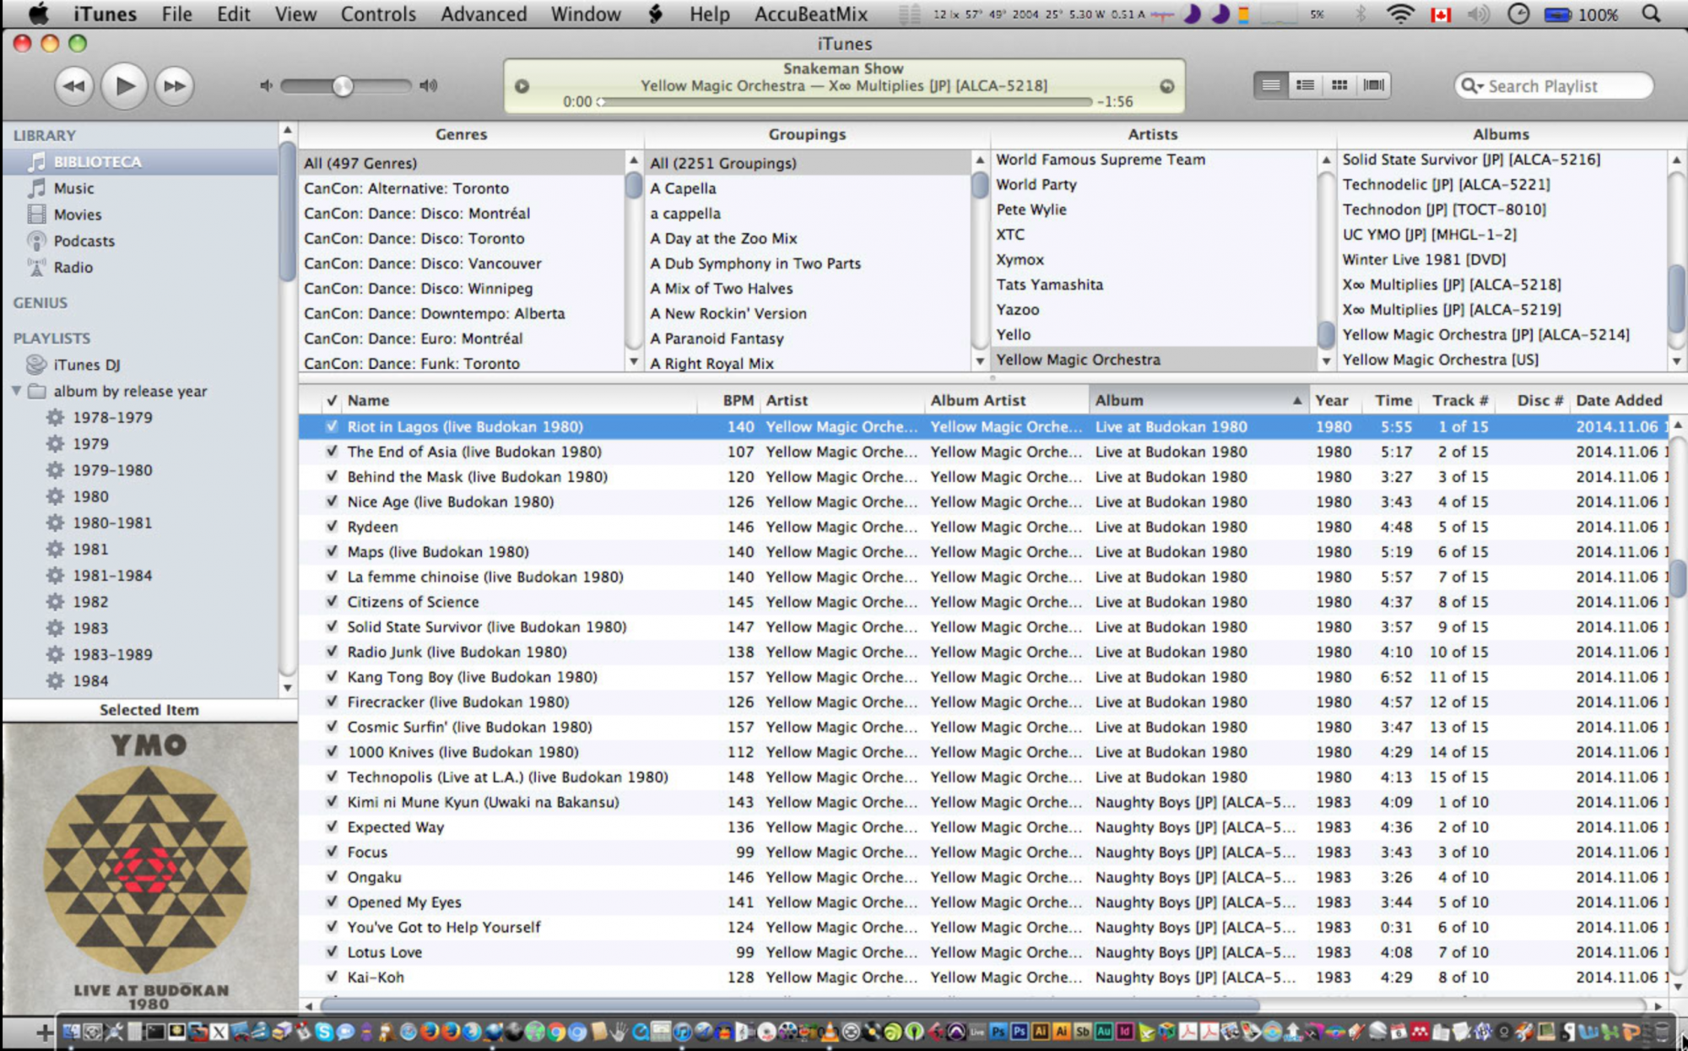Open the iTunes DJ playlist

click(x=87, y=365)
